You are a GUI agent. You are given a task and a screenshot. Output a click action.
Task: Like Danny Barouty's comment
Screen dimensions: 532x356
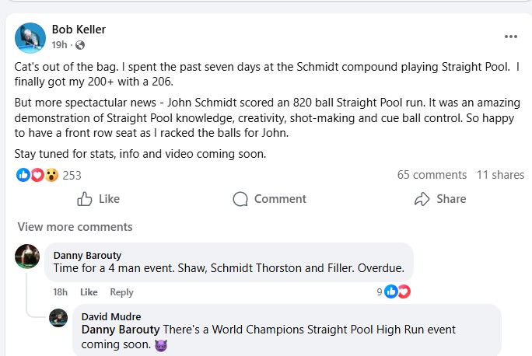pos(89,292)
